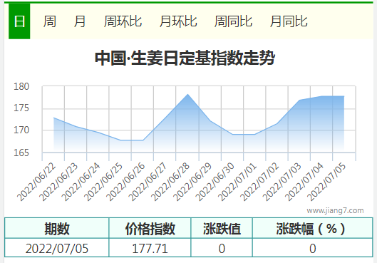Click the 165 y-axis label
This screenshot has width=377, height=263.
click(21, 153)
